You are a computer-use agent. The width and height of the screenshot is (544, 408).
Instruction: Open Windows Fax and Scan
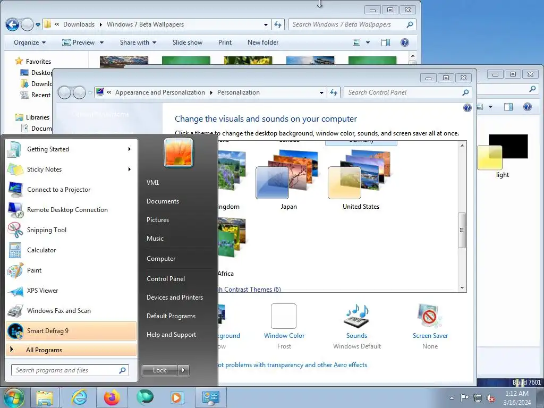pos(71,310)
